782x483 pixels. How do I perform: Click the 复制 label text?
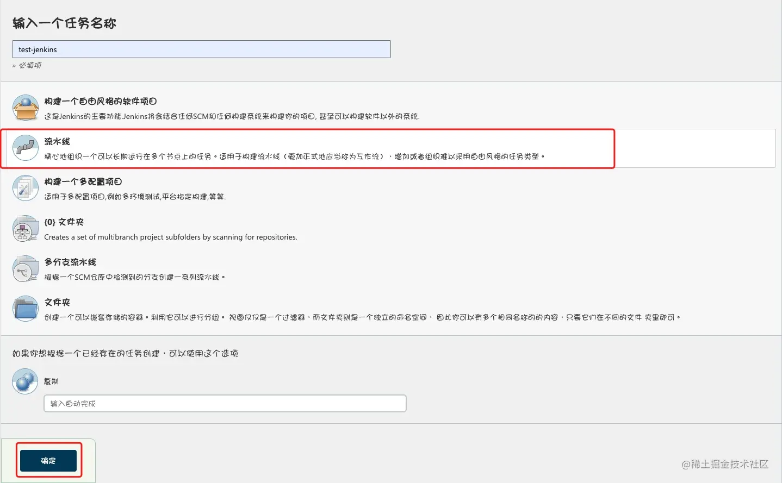pos(51,381)
